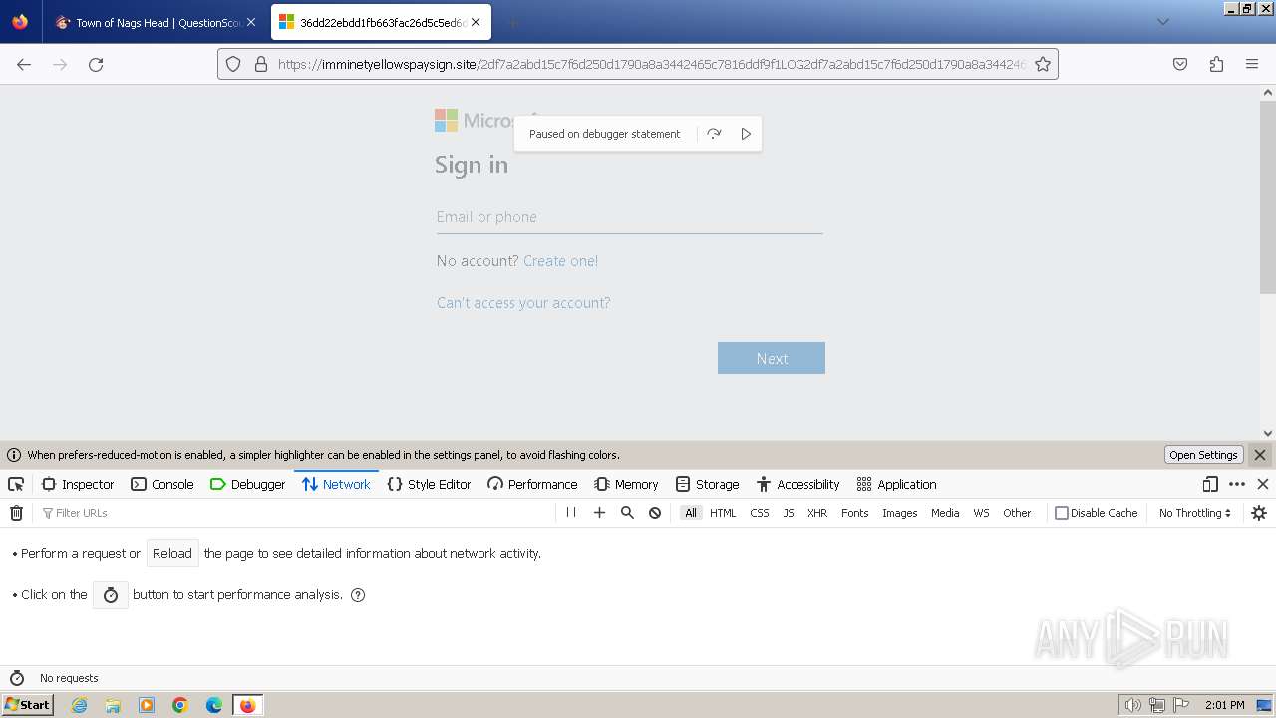Filter requests by CSS
This screenshot has width=1276, height=718.
pyautogui.click(x=760, y=513)
